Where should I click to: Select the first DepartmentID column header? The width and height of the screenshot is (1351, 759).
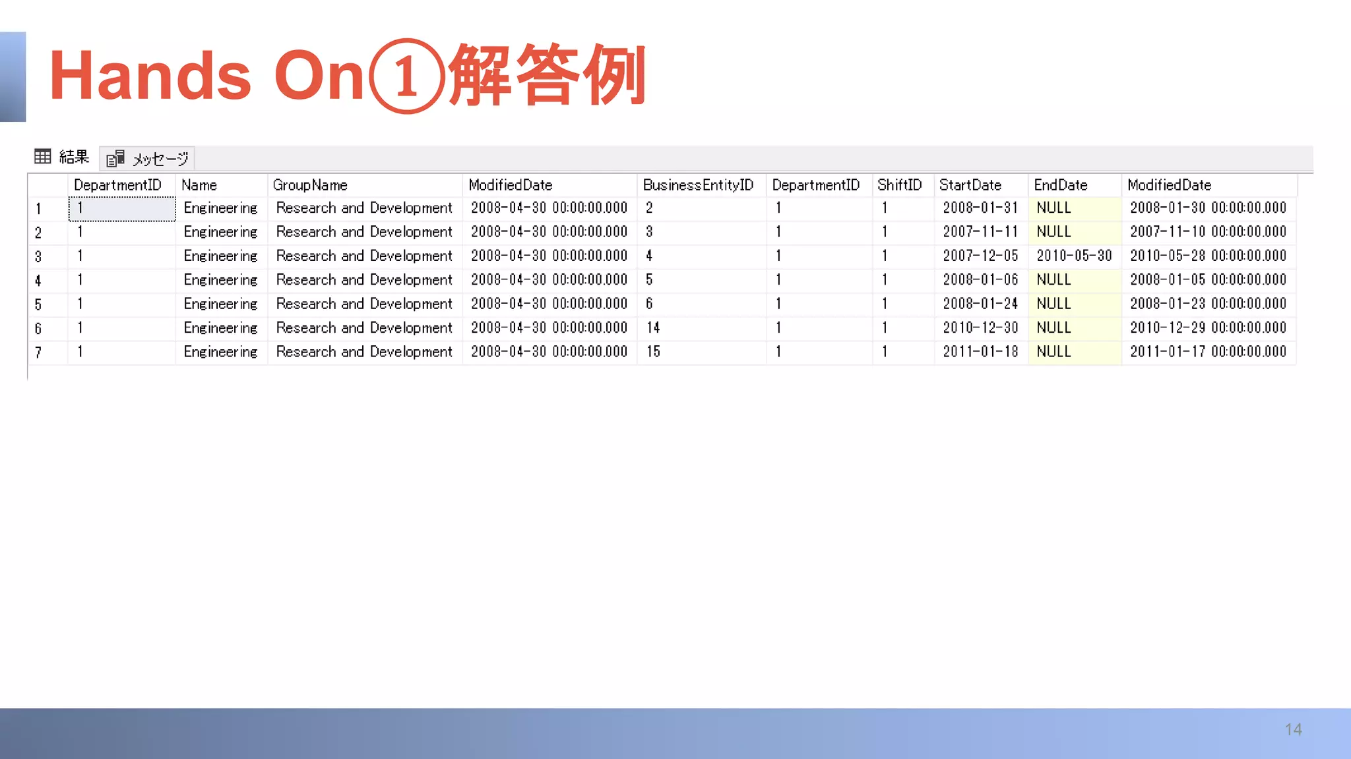click(121, 185)
